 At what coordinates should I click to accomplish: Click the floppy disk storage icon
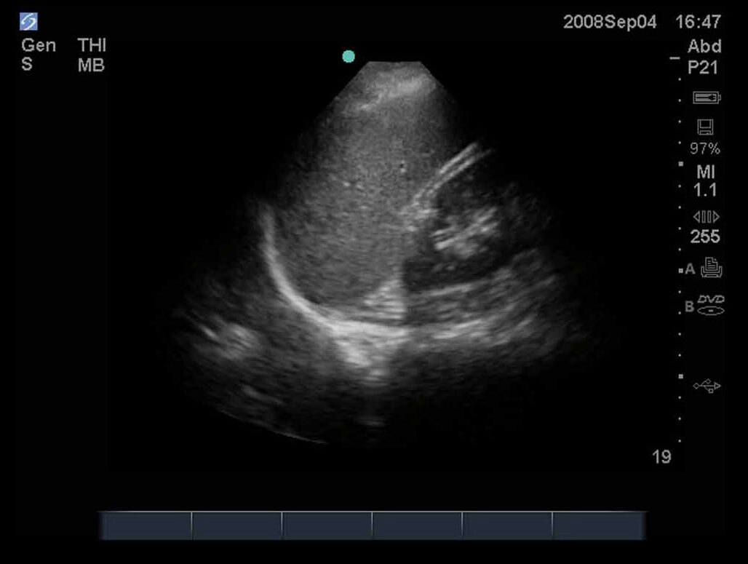click(705, 127)
